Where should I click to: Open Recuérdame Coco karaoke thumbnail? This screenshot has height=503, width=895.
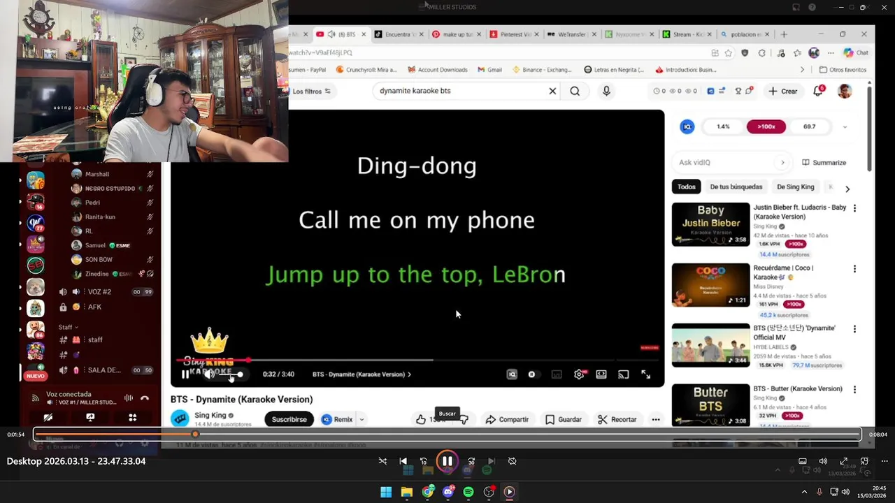710,285
